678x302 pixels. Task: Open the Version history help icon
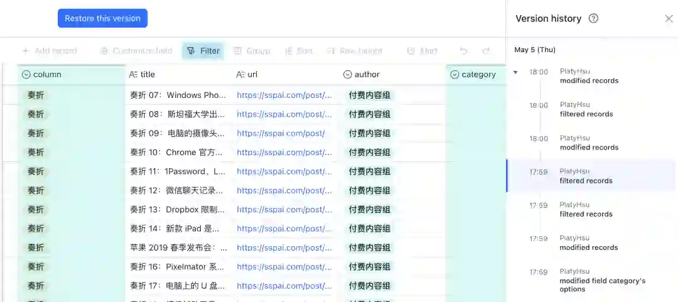coord(594,18)
